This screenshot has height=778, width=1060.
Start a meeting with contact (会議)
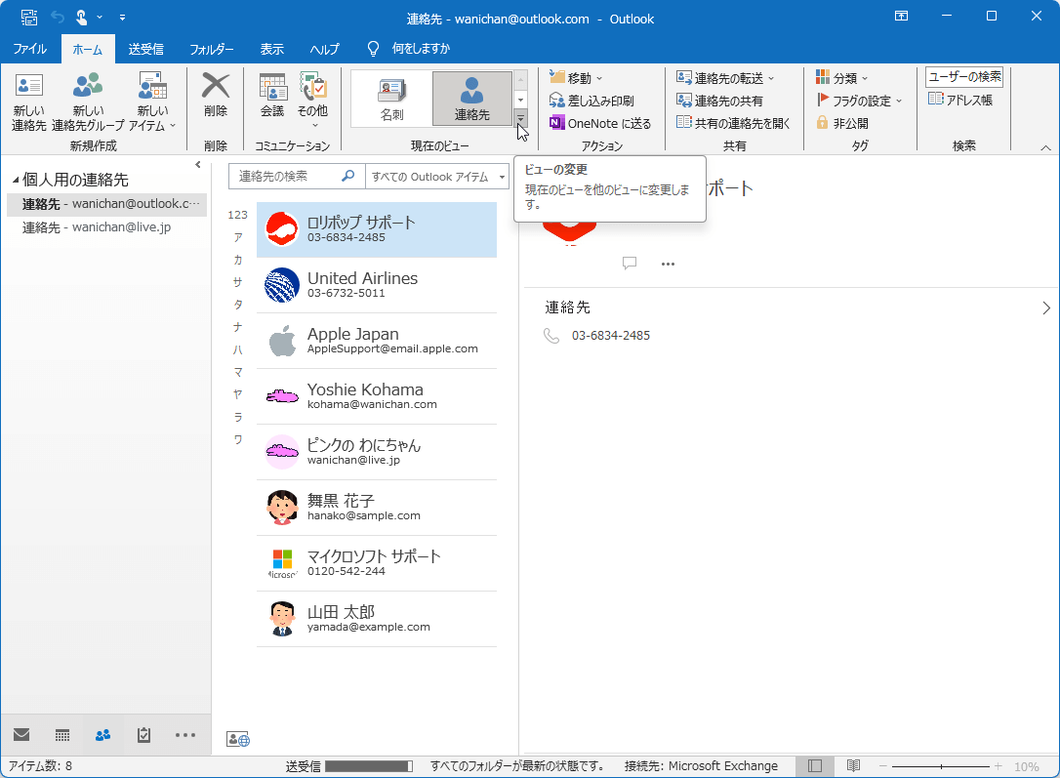[x=272, y=95]
